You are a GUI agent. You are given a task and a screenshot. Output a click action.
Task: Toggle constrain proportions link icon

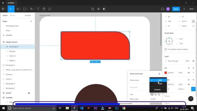coord(193,21)
